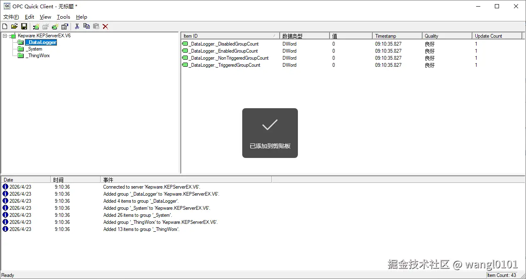The width and height of the screenshot is (526, 279).
Task: Click the grayed New Group toolbar icon
Action: (x=46, y=27)
